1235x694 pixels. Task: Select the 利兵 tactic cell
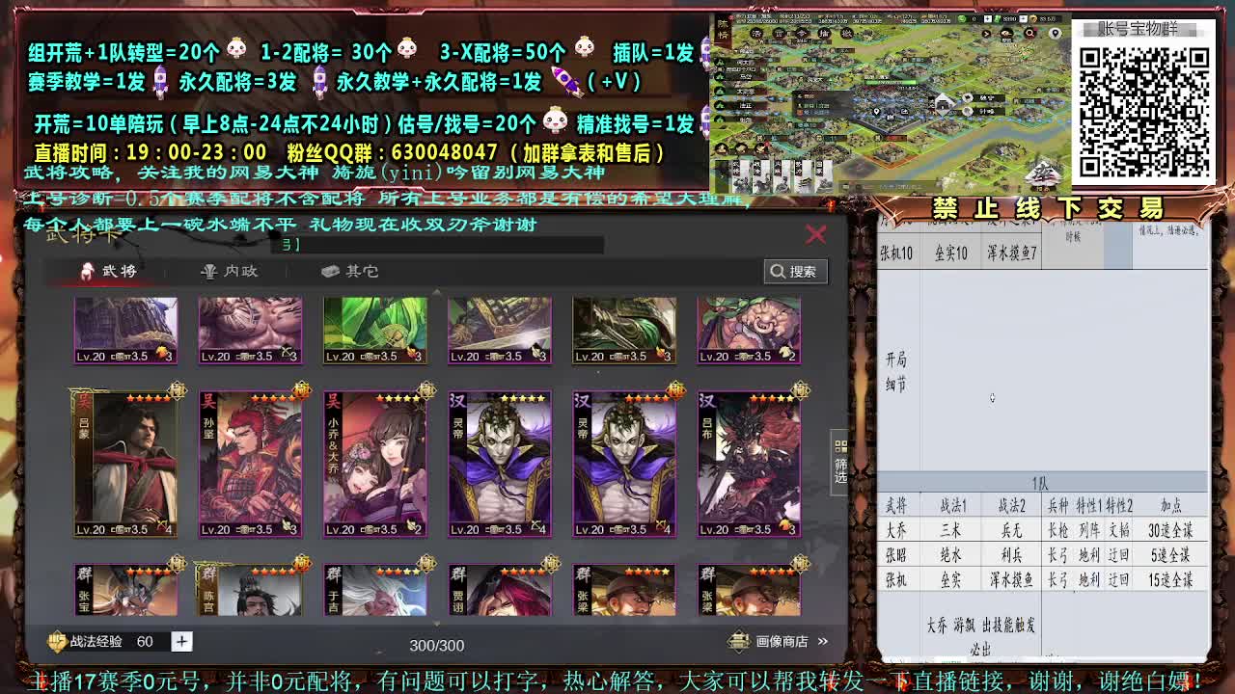(x=1011, y=555)
